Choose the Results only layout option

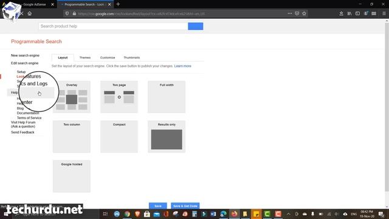(167, 136)
